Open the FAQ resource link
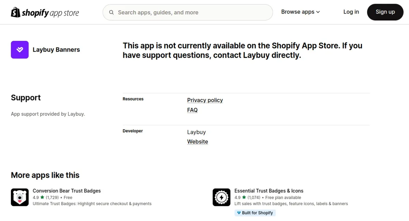Viewport: 409px width, 221px height. click(192, 110)
